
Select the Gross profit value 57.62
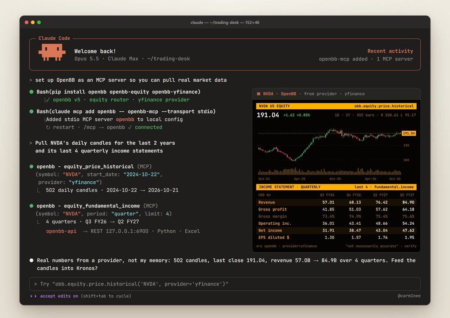(381, 209)
